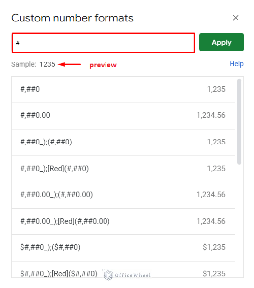Viewport: 254px width, 288px height.
Task: Close the Custom number formats dialog
Action: [236, 18]
